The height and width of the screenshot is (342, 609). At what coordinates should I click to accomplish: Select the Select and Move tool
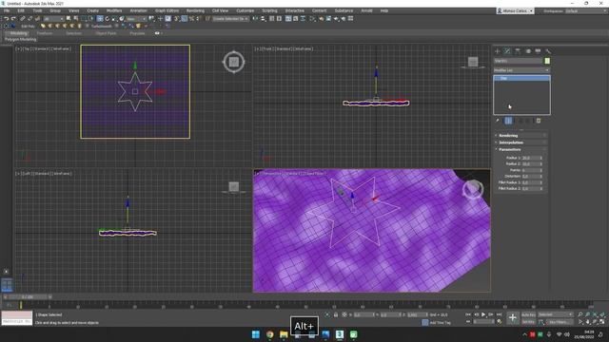[x=100, y=19]
